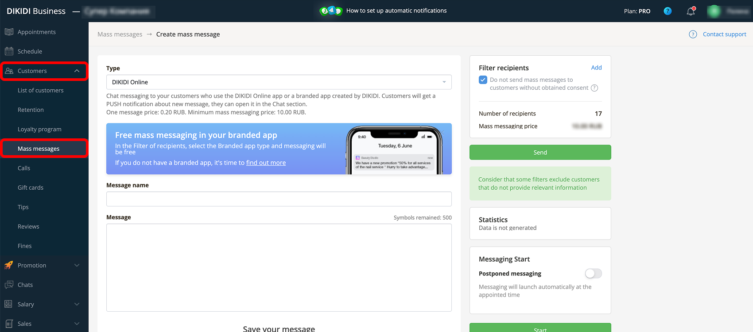Expand the Sales section chevron
Screen dimensions: 753x332
click(x=77, y=324)
